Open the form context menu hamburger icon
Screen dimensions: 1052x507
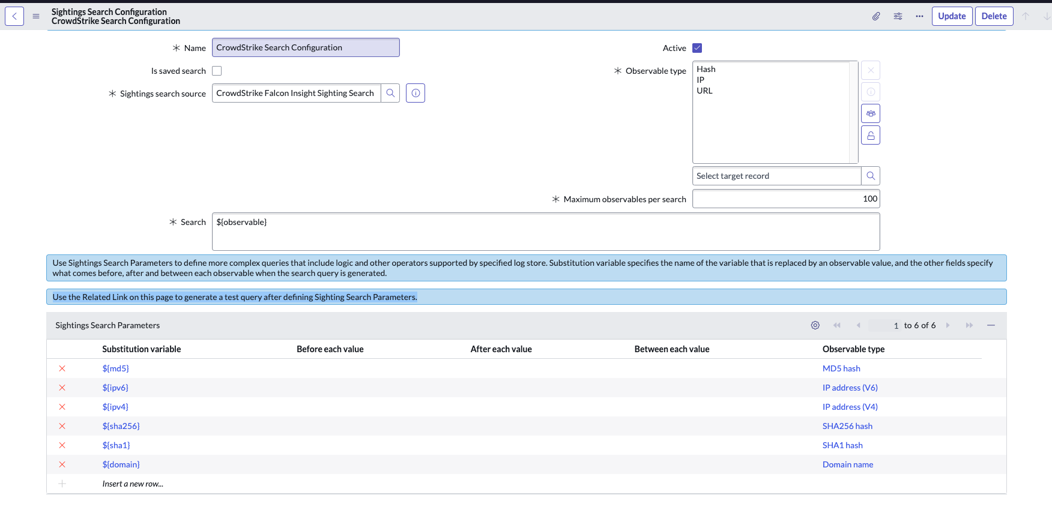pos(36,16)
